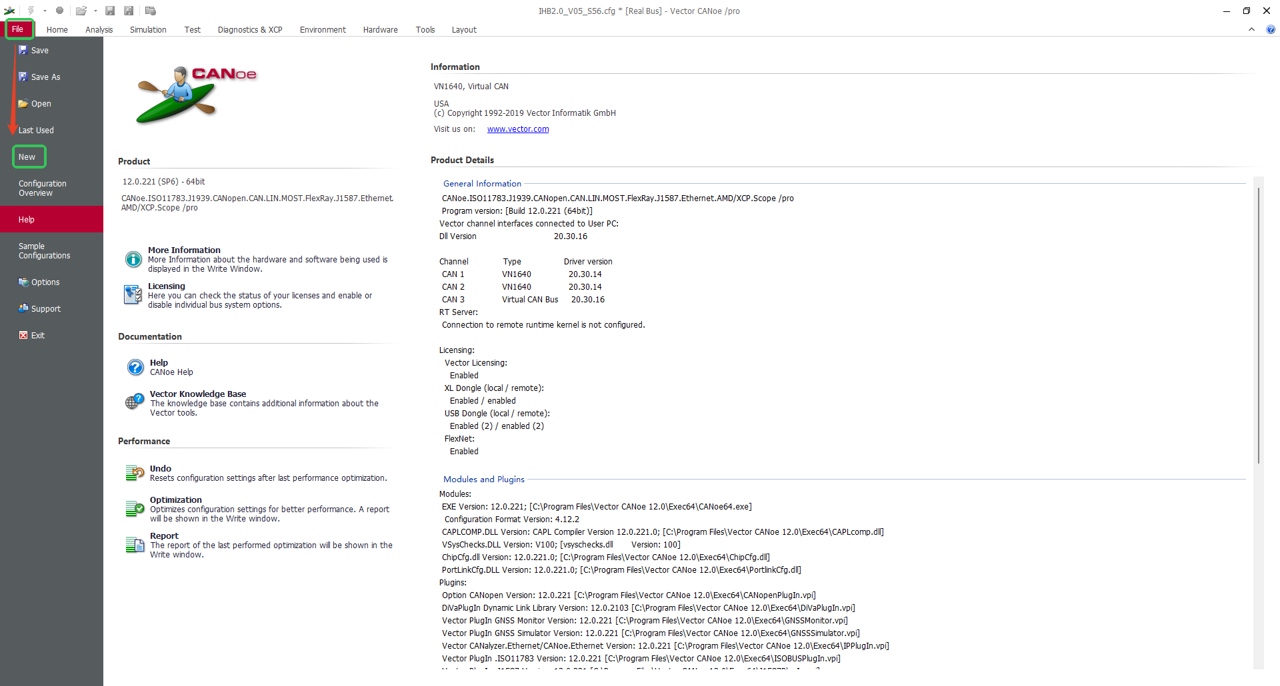Open the Tools ribbon tab

click(x=425, y=30)
